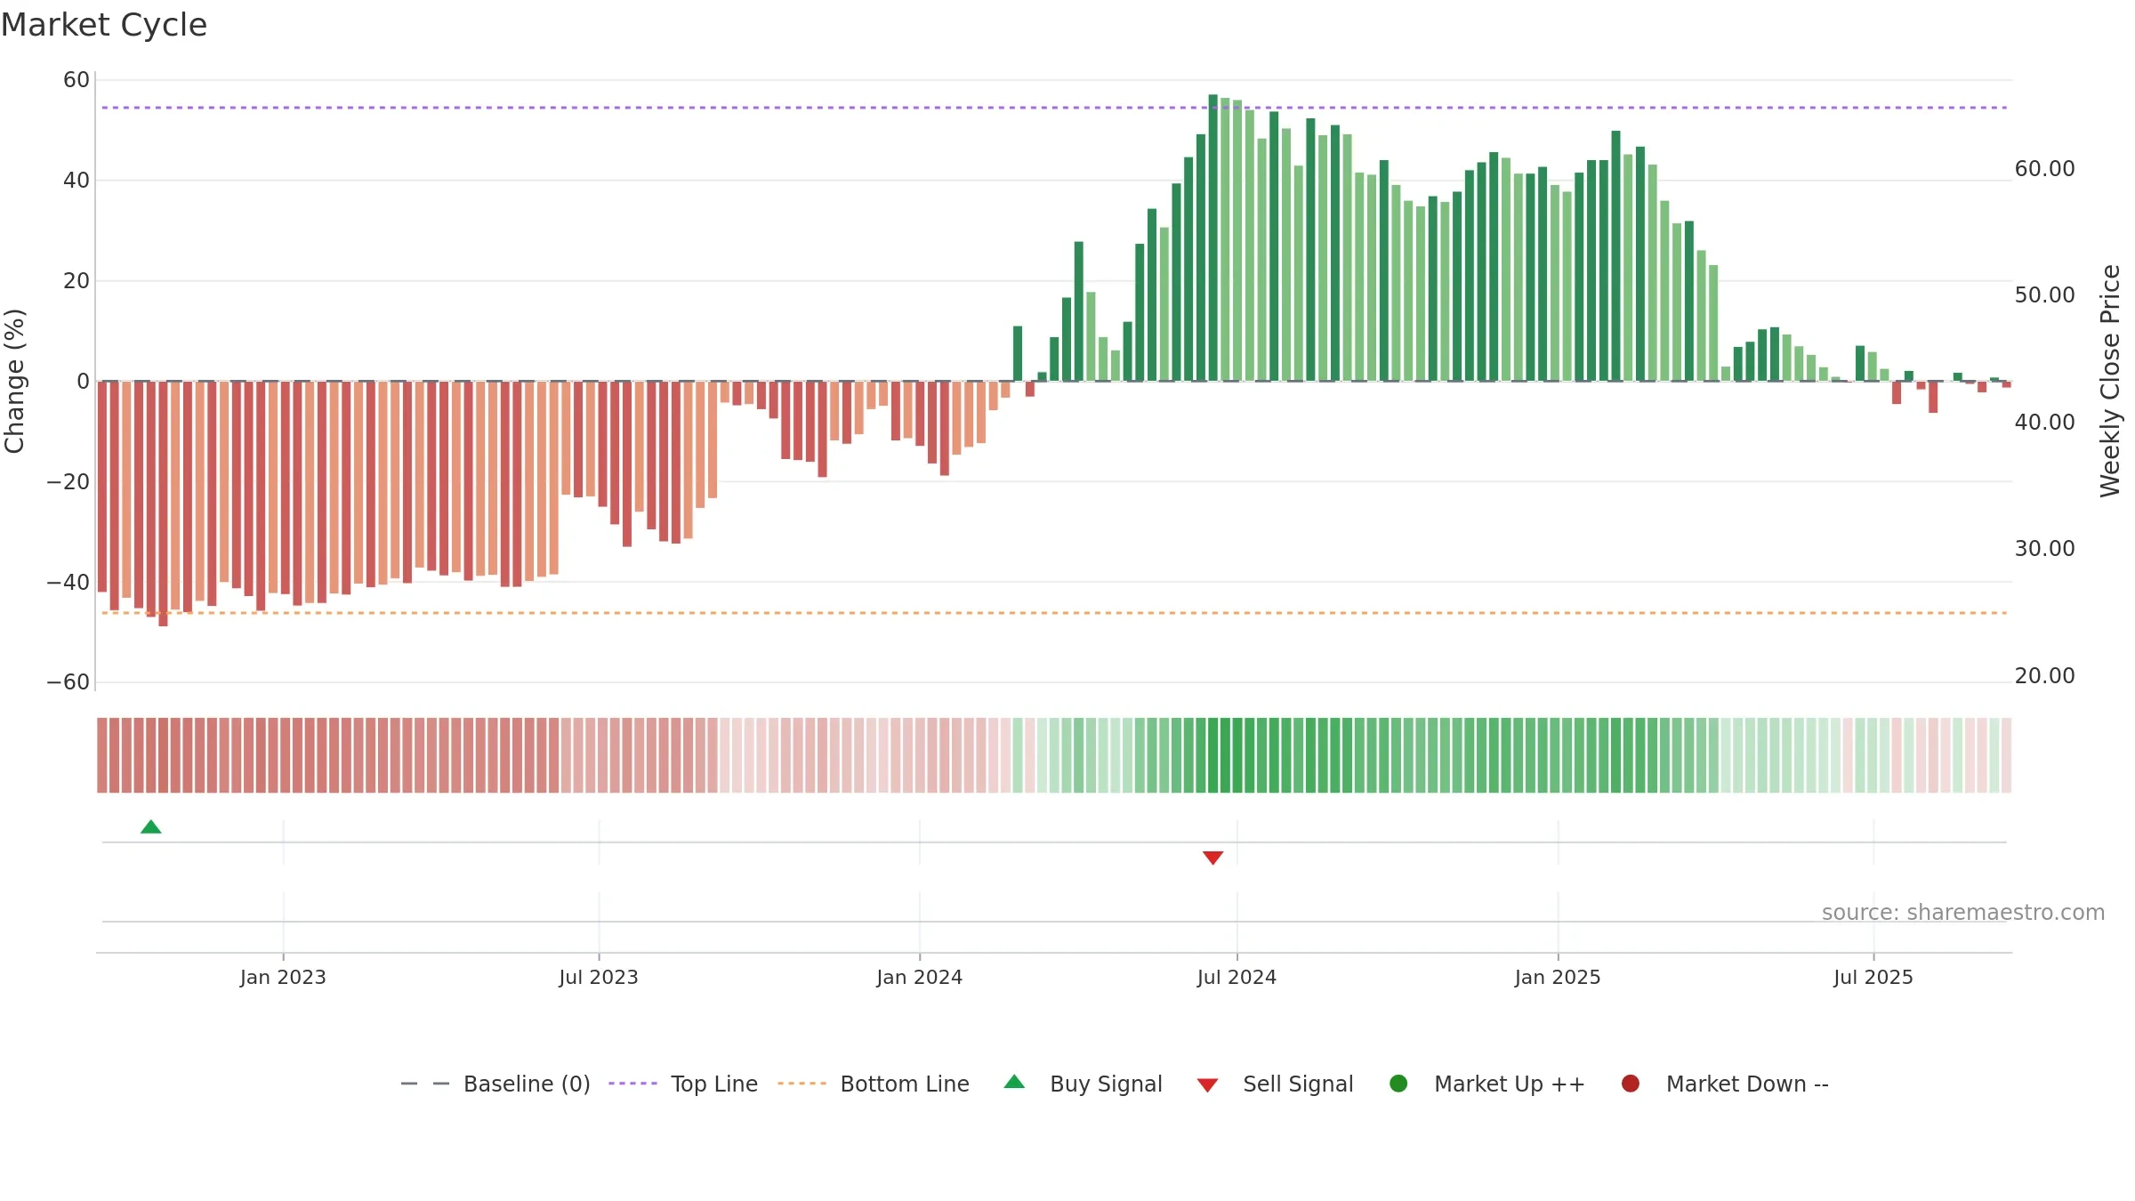Click the red Sell Signal triangle marker
Screen dimensions: 2135x1201
click(1213, 858)
